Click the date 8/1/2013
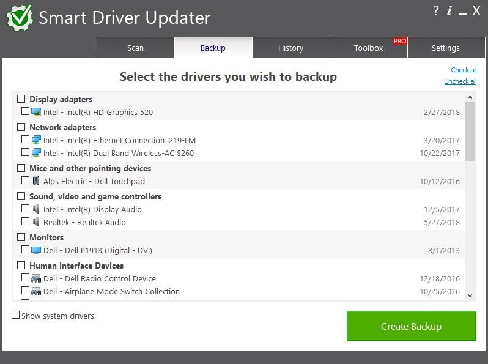 coord(444,251)
